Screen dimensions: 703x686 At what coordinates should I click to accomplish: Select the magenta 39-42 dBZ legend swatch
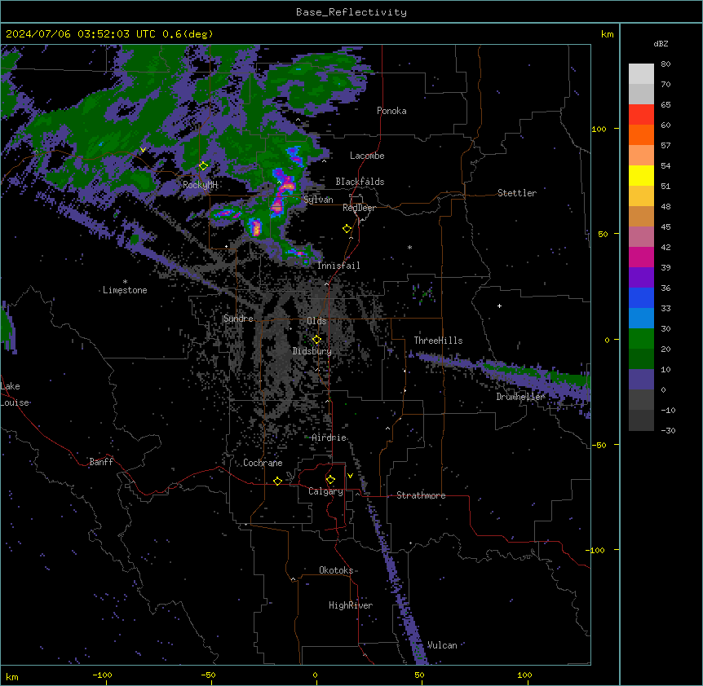pos(641,257)
